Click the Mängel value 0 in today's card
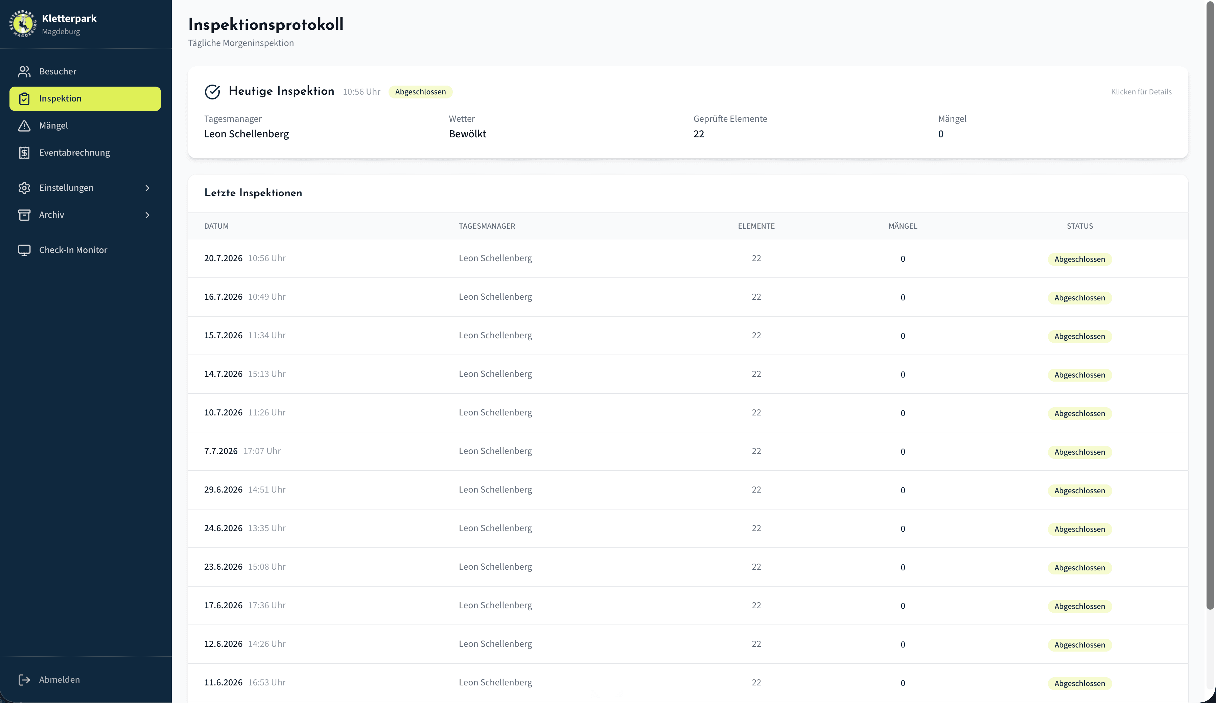Screen dimensions: 1216x703 [x=940, y=134]
